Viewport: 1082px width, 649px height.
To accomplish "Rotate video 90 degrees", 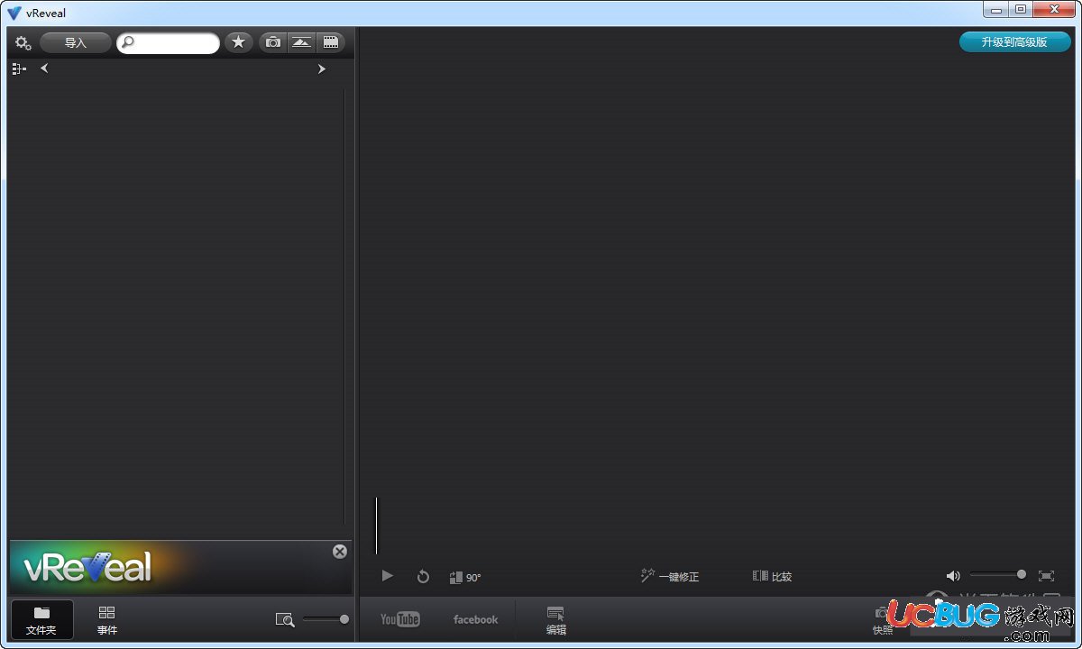I will (x=465, y=577).
